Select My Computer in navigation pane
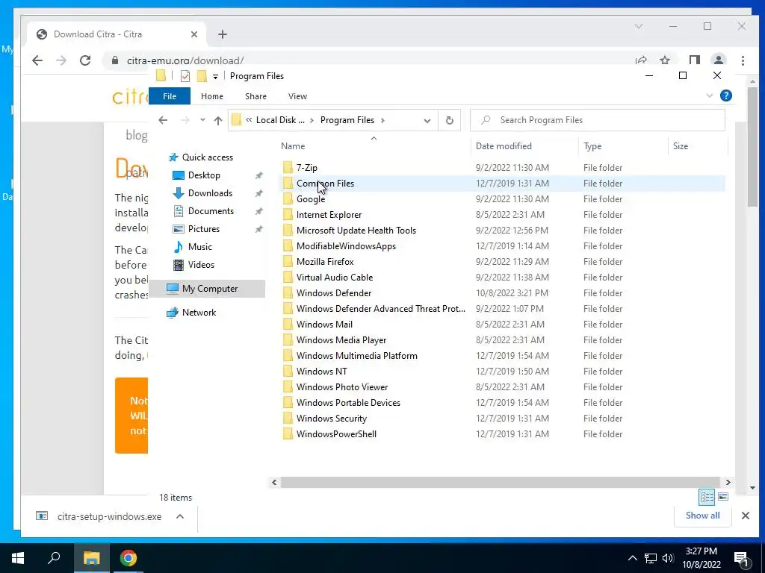 tap(208, 289)
